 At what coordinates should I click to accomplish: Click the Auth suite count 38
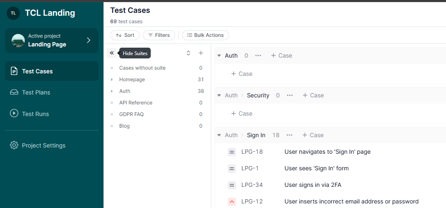(x=201, y=91)
